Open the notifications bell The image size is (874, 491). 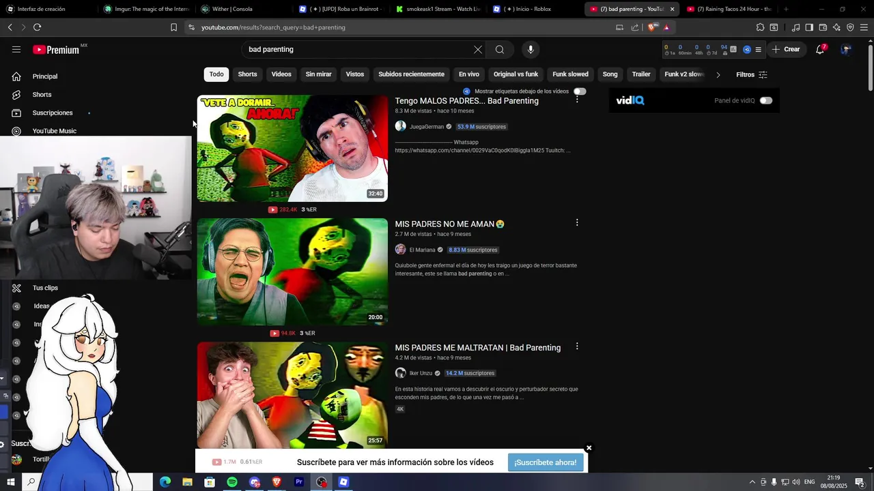820,49
